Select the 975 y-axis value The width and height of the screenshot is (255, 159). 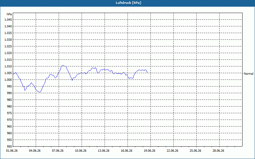tap(10, 113)
